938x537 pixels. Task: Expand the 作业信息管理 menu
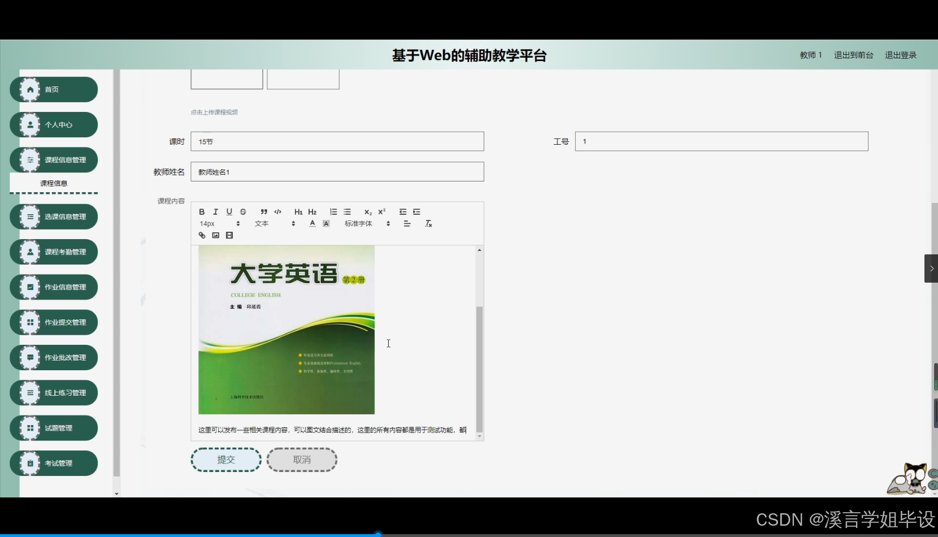point(54,287)
